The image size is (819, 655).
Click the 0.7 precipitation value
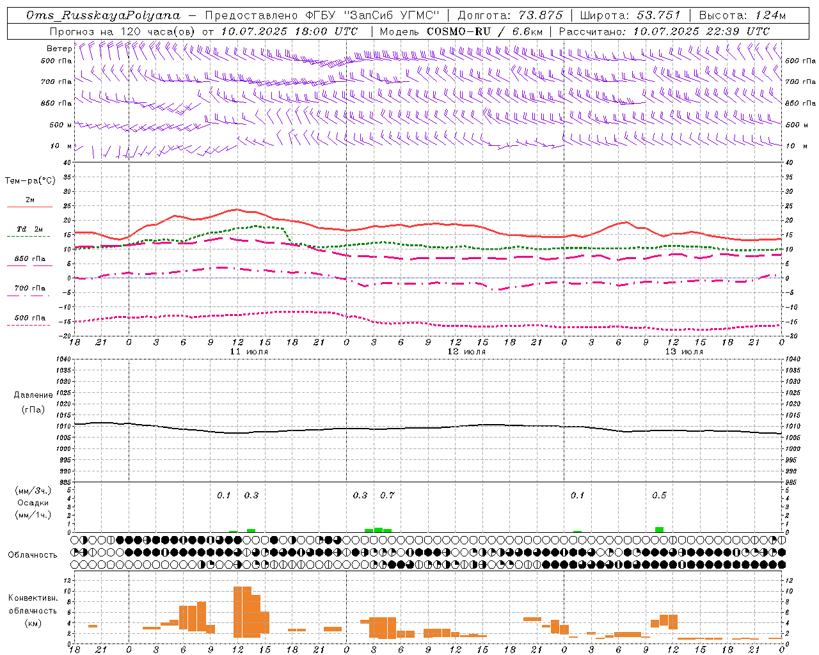387,495
